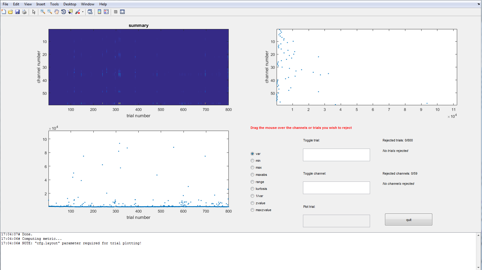
Task: Print the figure using the printer icon
Action: pos(24,12)
